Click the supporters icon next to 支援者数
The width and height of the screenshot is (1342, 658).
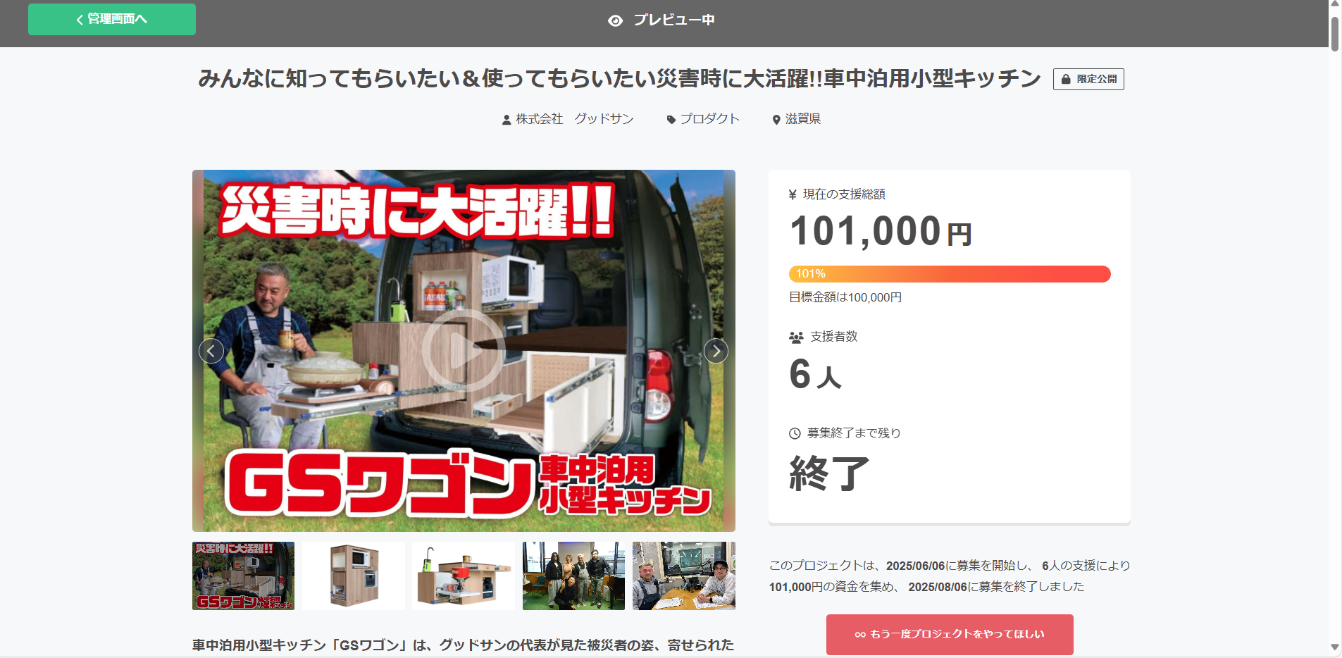coord(796,337)
